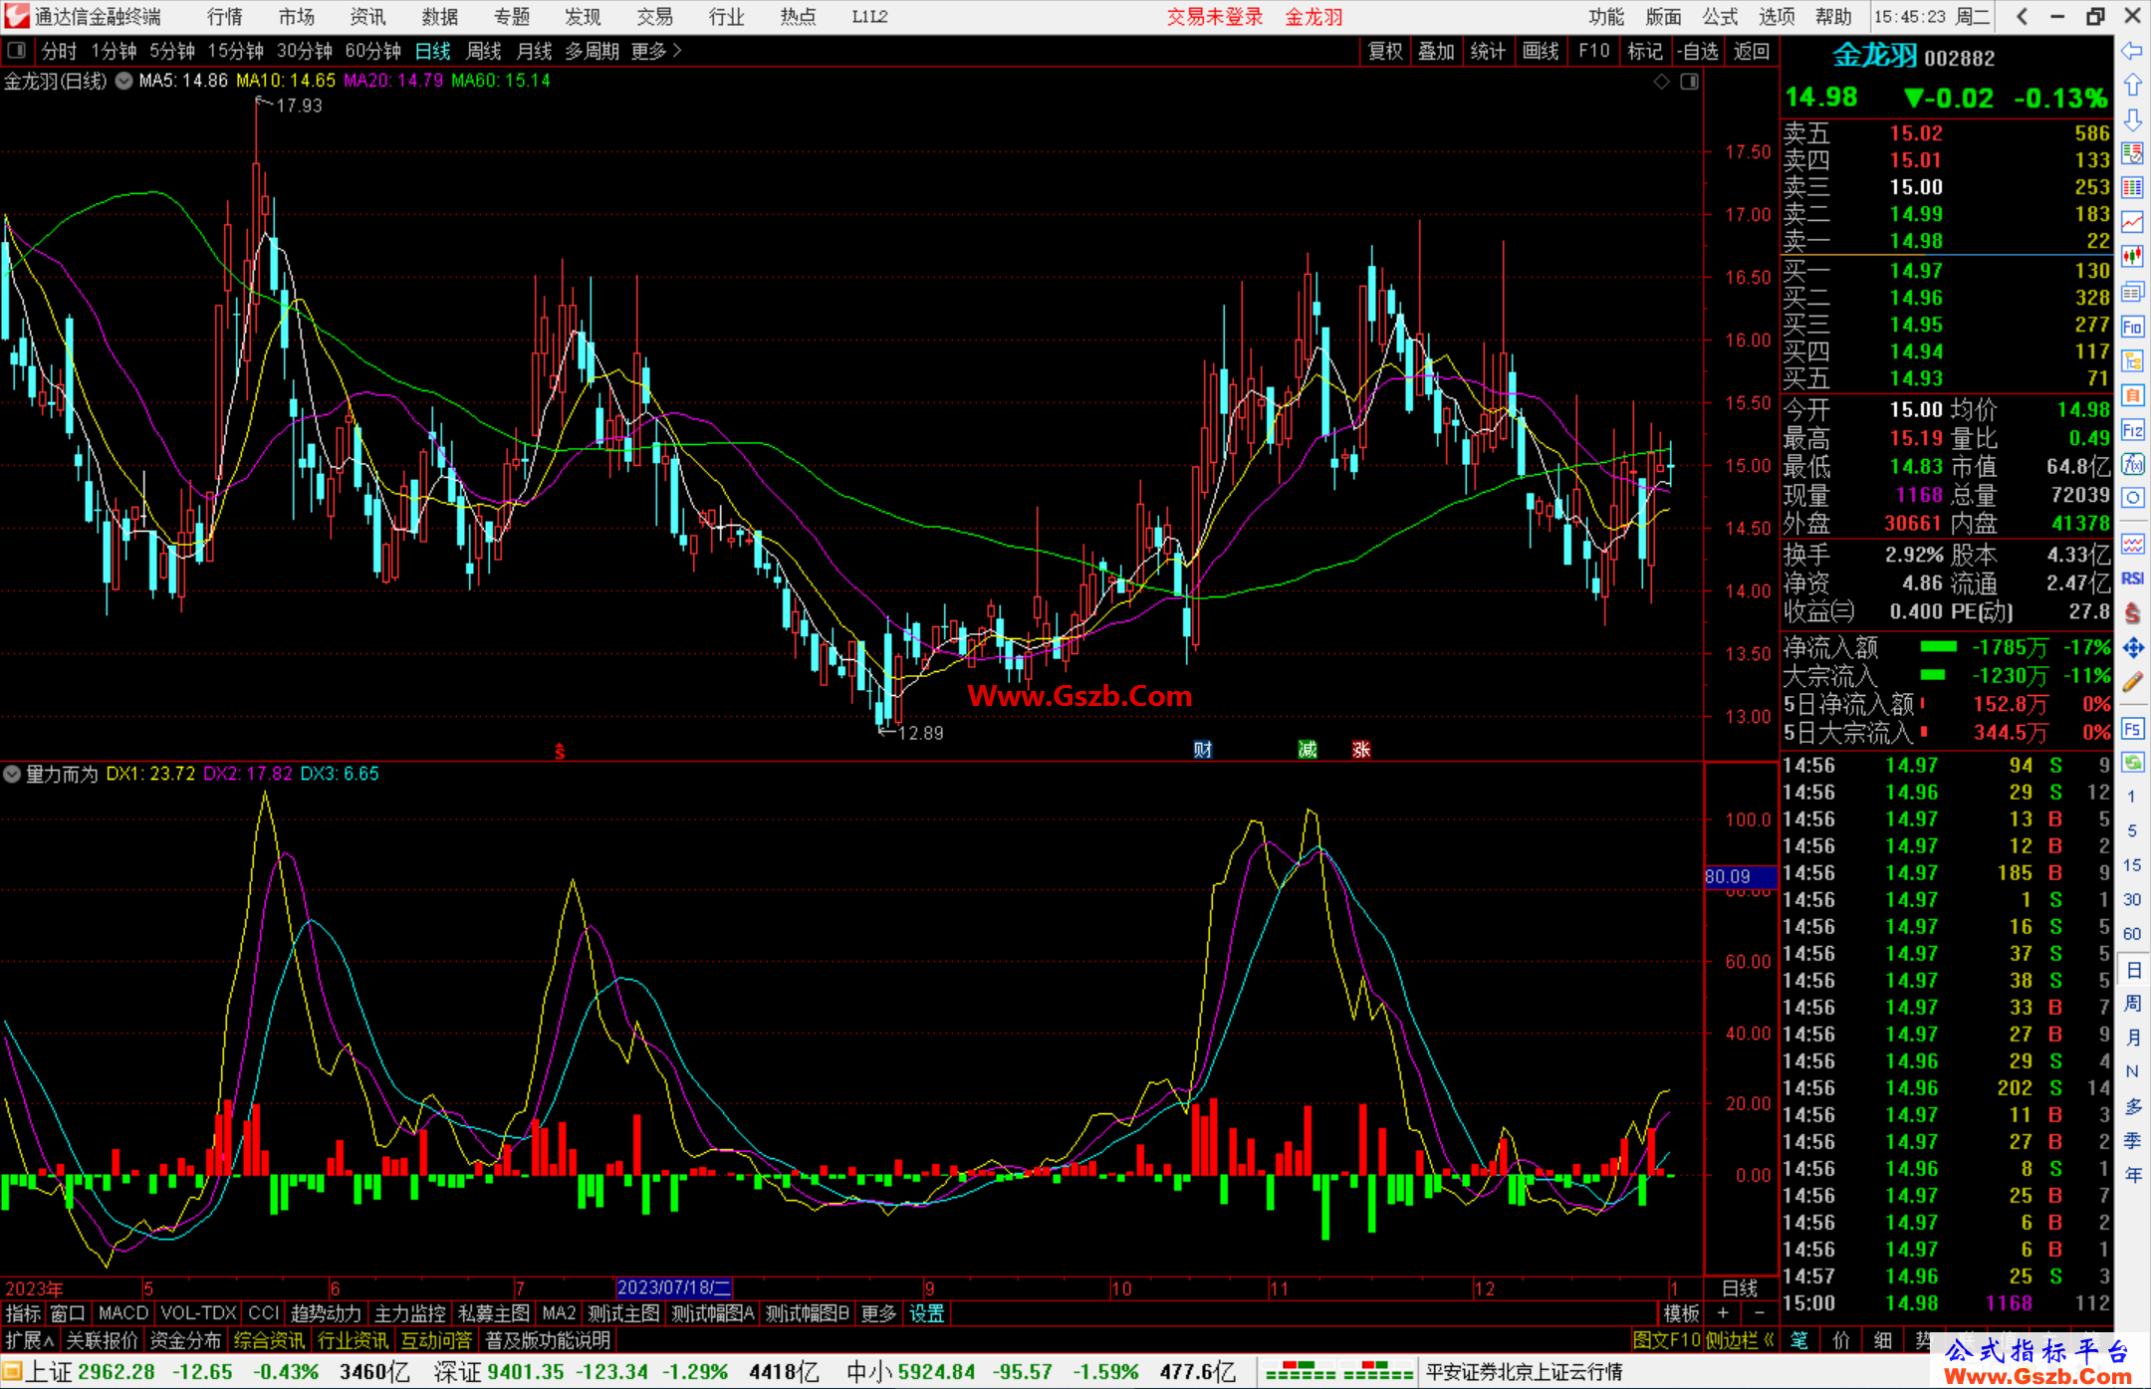Click the connection signal indicator in status bar
This screenshot has height=1389, width=2151.
[x=1339, y=1372]
